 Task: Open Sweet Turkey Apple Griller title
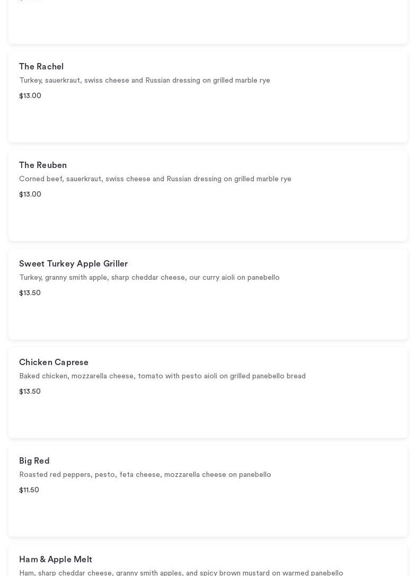point(73,264)
